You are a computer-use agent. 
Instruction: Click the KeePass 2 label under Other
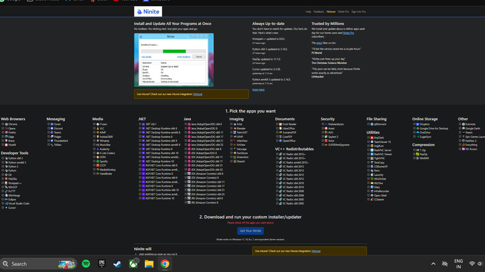pyautogui.click(x=471, y=140)
